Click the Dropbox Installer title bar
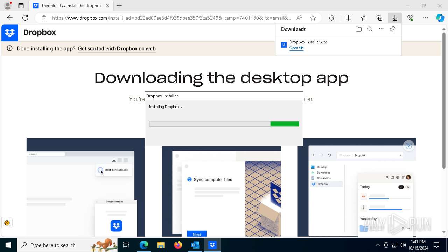 (x=224, y=96)
